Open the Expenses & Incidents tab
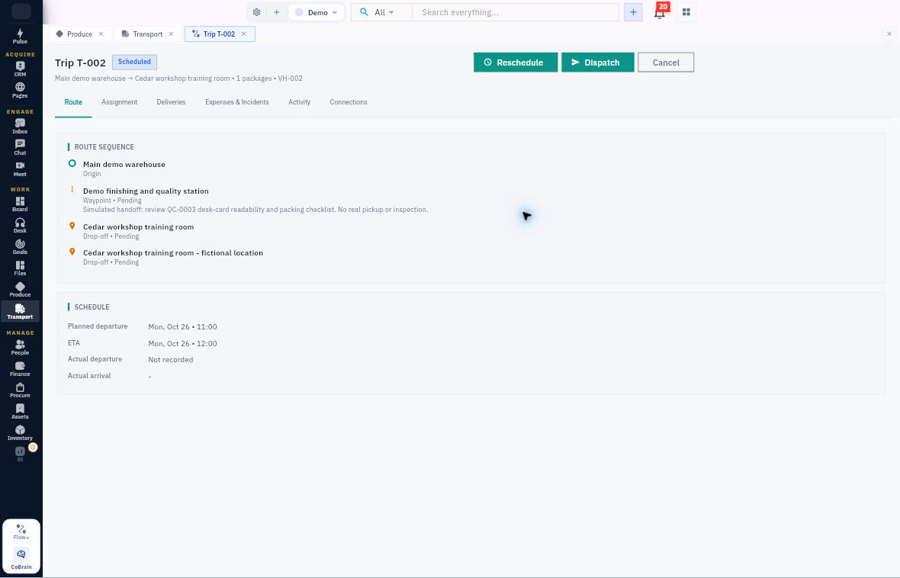 [x=236, y=102]
